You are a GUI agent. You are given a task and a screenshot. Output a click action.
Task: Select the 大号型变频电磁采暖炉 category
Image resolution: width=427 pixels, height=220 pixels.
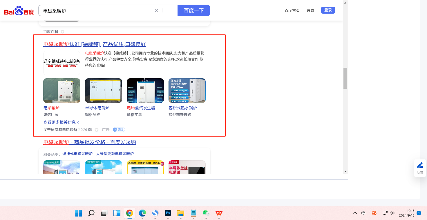point(115,154)
